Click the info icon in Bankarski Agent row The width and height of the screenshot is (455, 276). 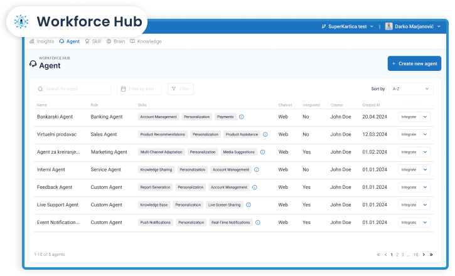pyautogui.click(x=242, y=117)
